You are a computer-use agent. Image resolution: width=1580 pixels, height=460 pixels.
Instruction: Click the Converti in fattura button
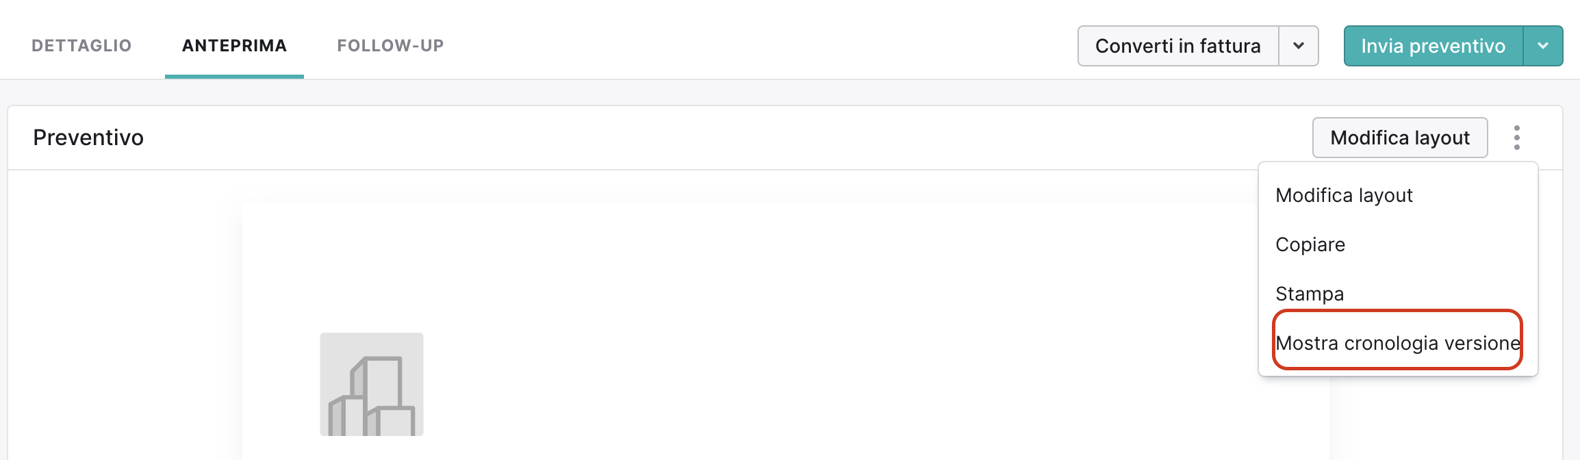(x=1177, y=46)
